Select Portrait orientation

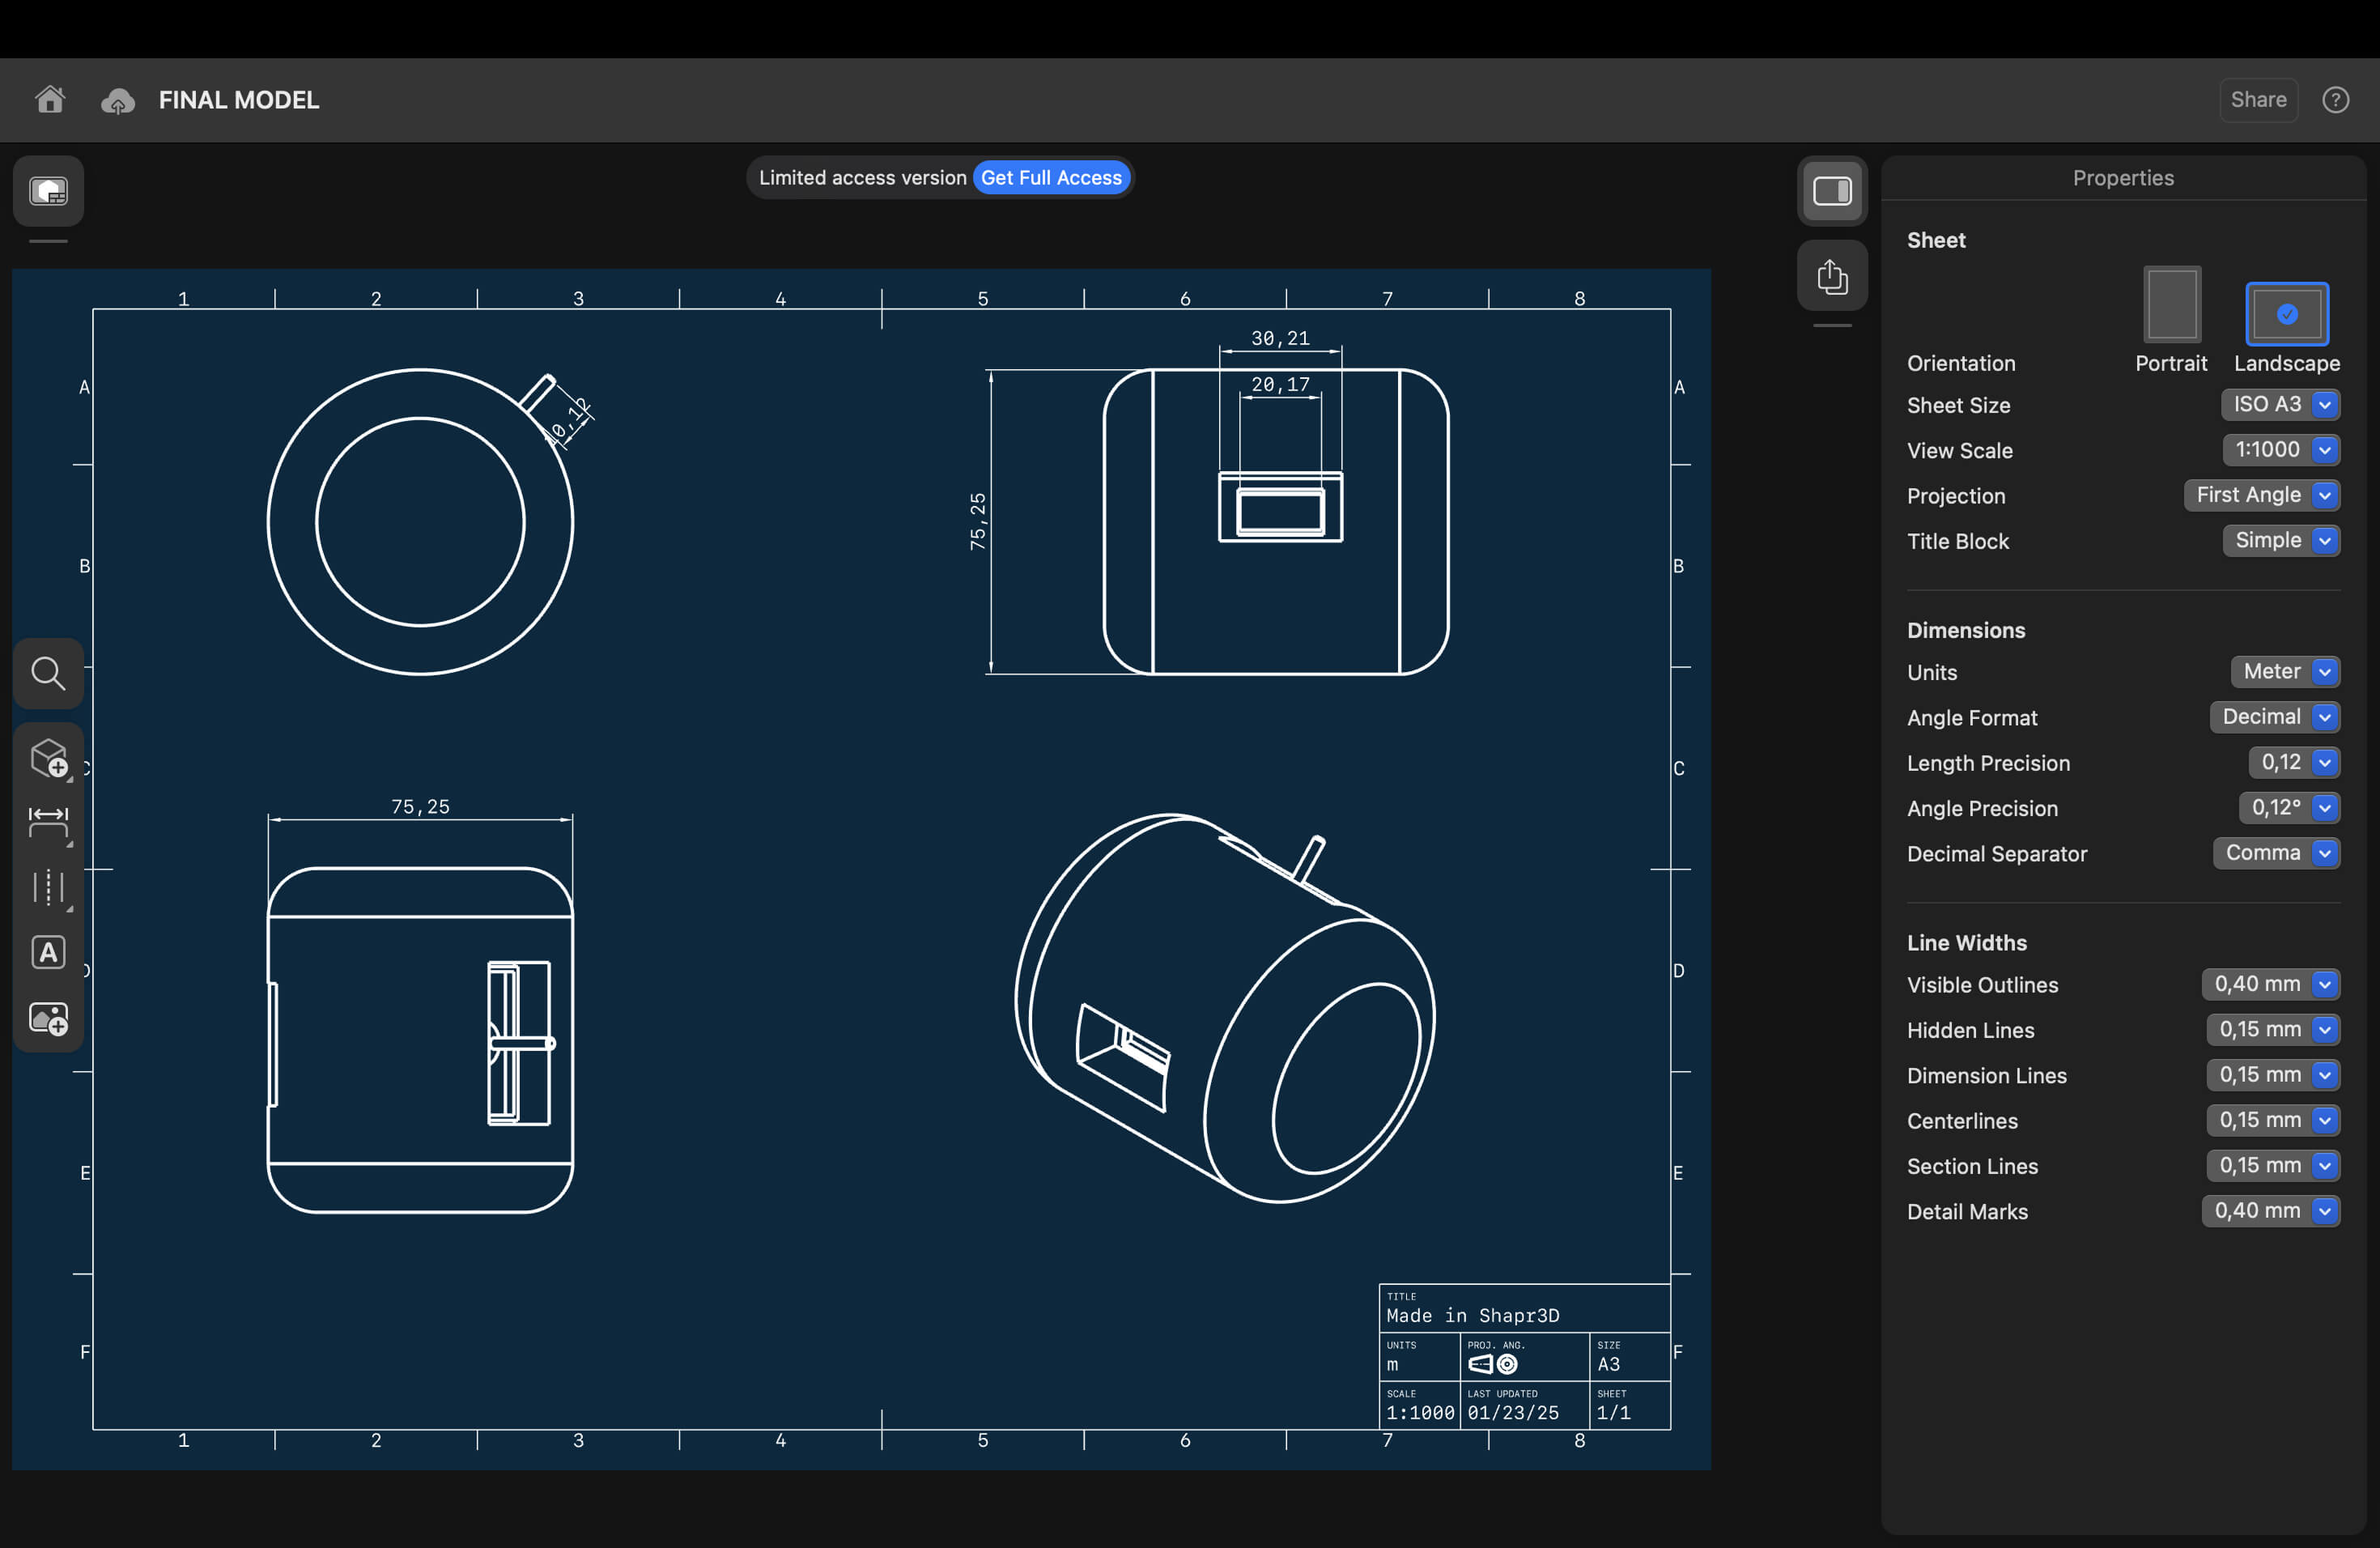(x=2171, y=305)
